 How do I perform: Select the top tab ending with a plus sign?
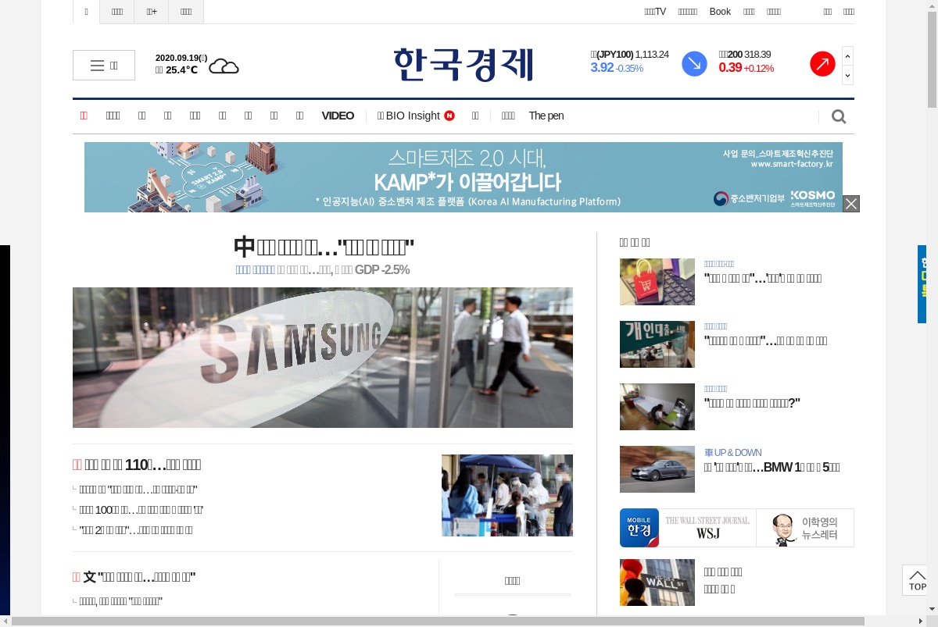(152, 12)
